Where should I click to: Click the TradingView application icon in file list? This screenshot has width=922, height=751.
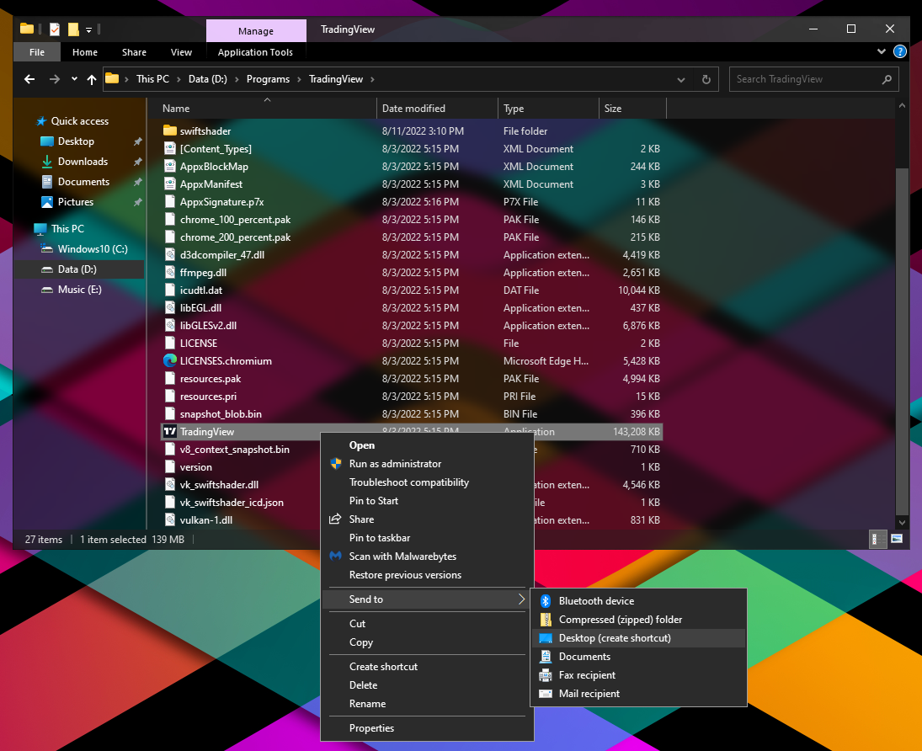(x=170, y=432)
